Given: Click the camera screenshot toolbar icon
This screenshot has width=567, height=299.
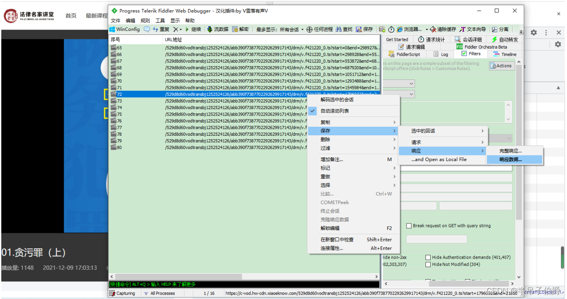Looking at the screenshot, I should point(382,29).
